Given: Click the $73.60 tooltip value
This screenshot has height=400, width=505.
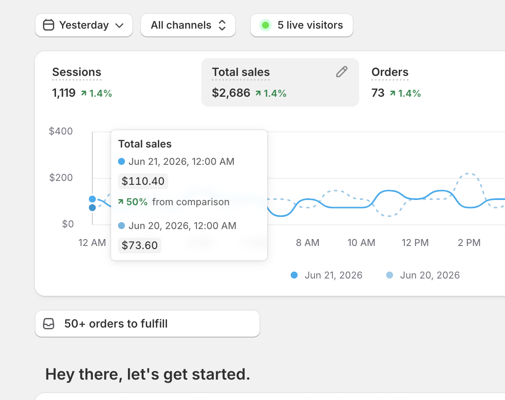Looking at the screenshot, I should coord(139,246).
